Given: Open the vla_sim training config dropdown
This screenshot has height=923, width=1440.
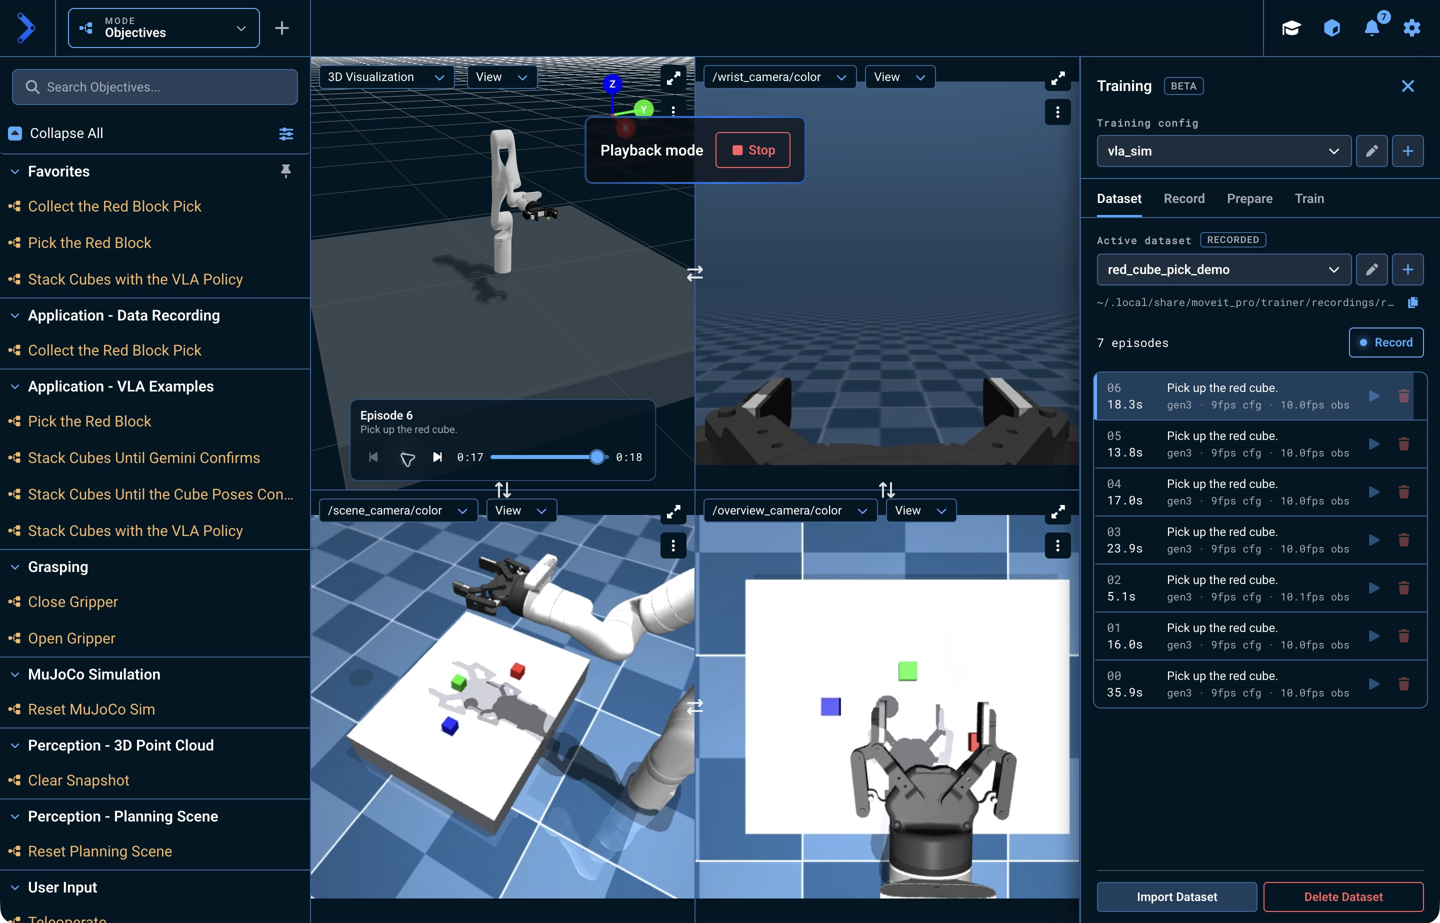Looking at the screenshot, I should coord(1223,151).
